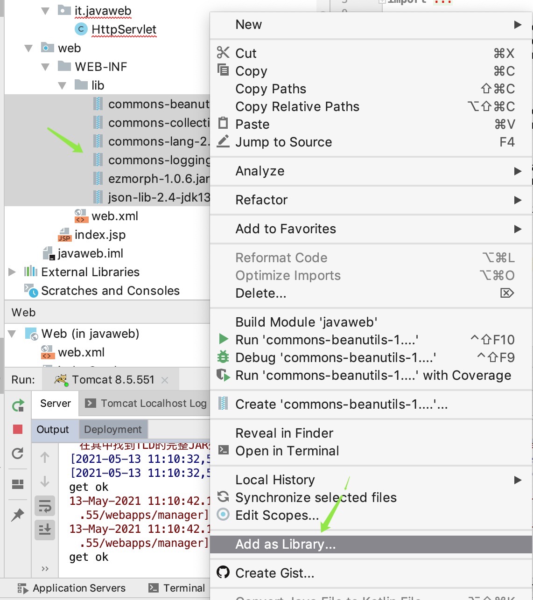Switch to the Deployment tab
This screenshot has height=600, width=533.
pyautogui.click(x=113, y=430)
